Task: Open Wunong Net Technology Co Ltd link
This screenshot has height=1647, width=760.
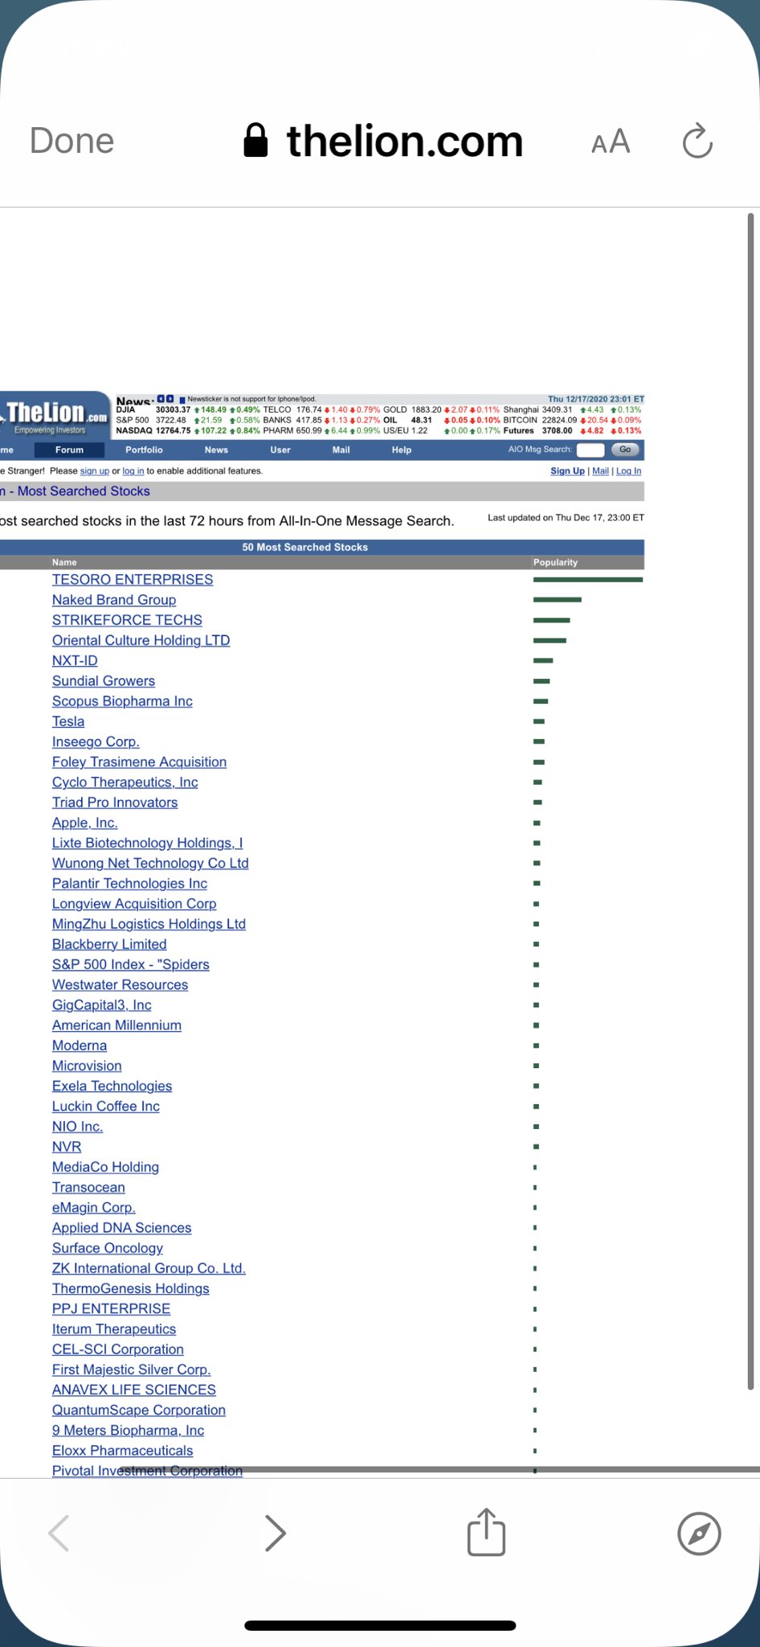Action: [150, 863]
